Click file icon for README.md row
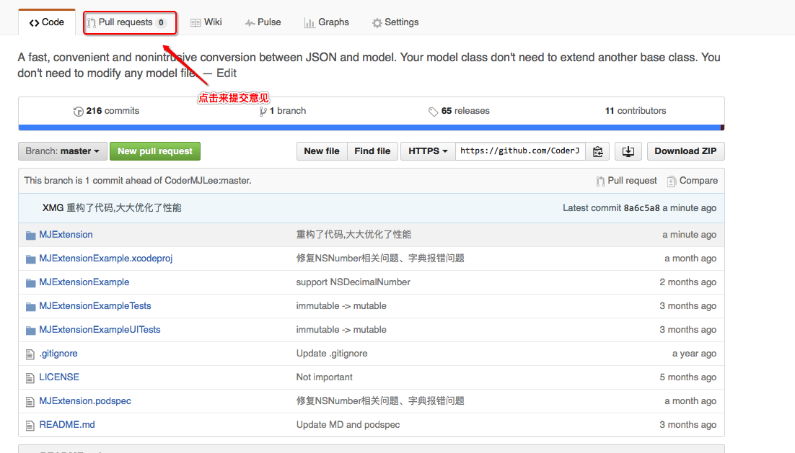The width and height of the screenshot is (795, 453). 30,426
